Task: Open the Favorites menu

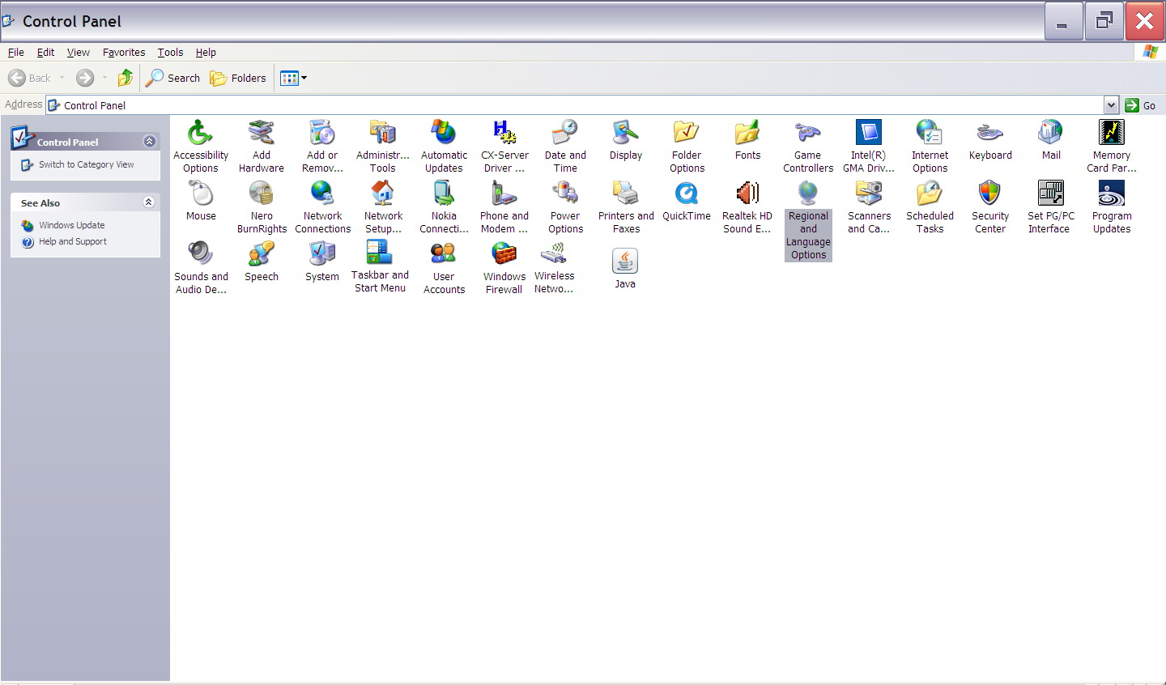Action: pos(124,53)
